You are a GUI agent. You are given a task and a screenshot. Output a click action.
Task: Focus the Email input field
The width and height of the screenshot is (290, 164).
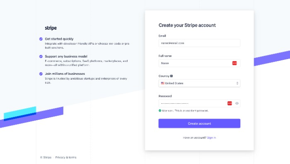tap(199, 43)
